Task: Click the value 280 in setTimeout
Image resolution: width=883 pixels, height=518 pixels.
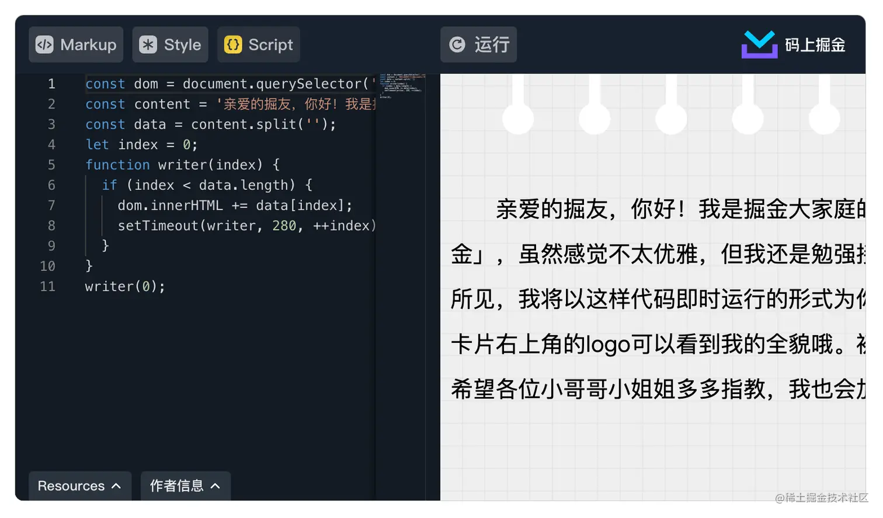Action: (x=284, y=226)
